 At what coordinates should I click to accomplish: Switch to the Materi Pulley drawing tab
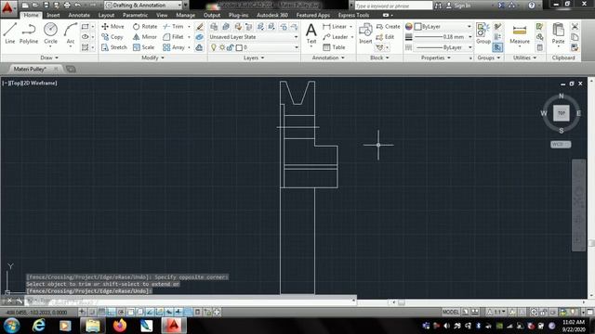(x=30, y=69)
